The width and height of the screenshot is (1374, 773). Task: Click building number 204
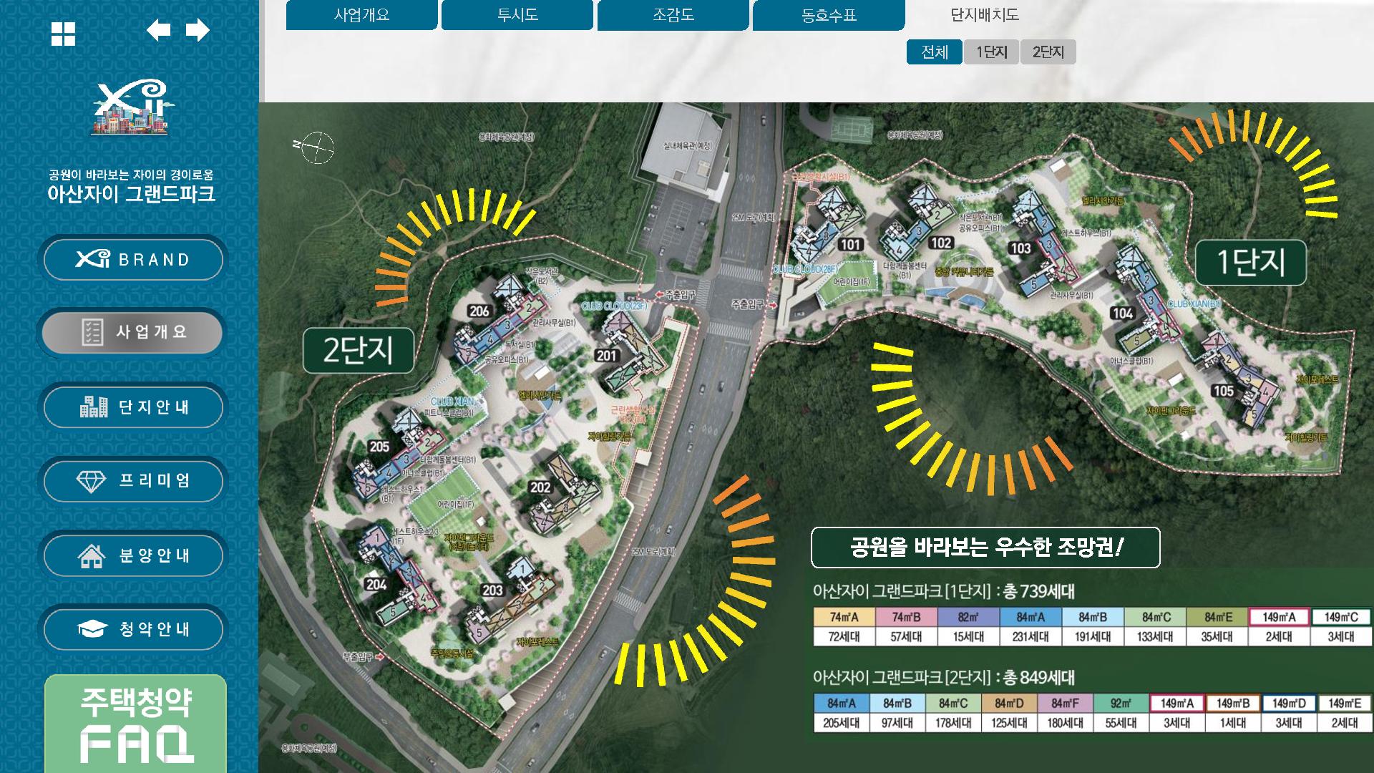376,585
